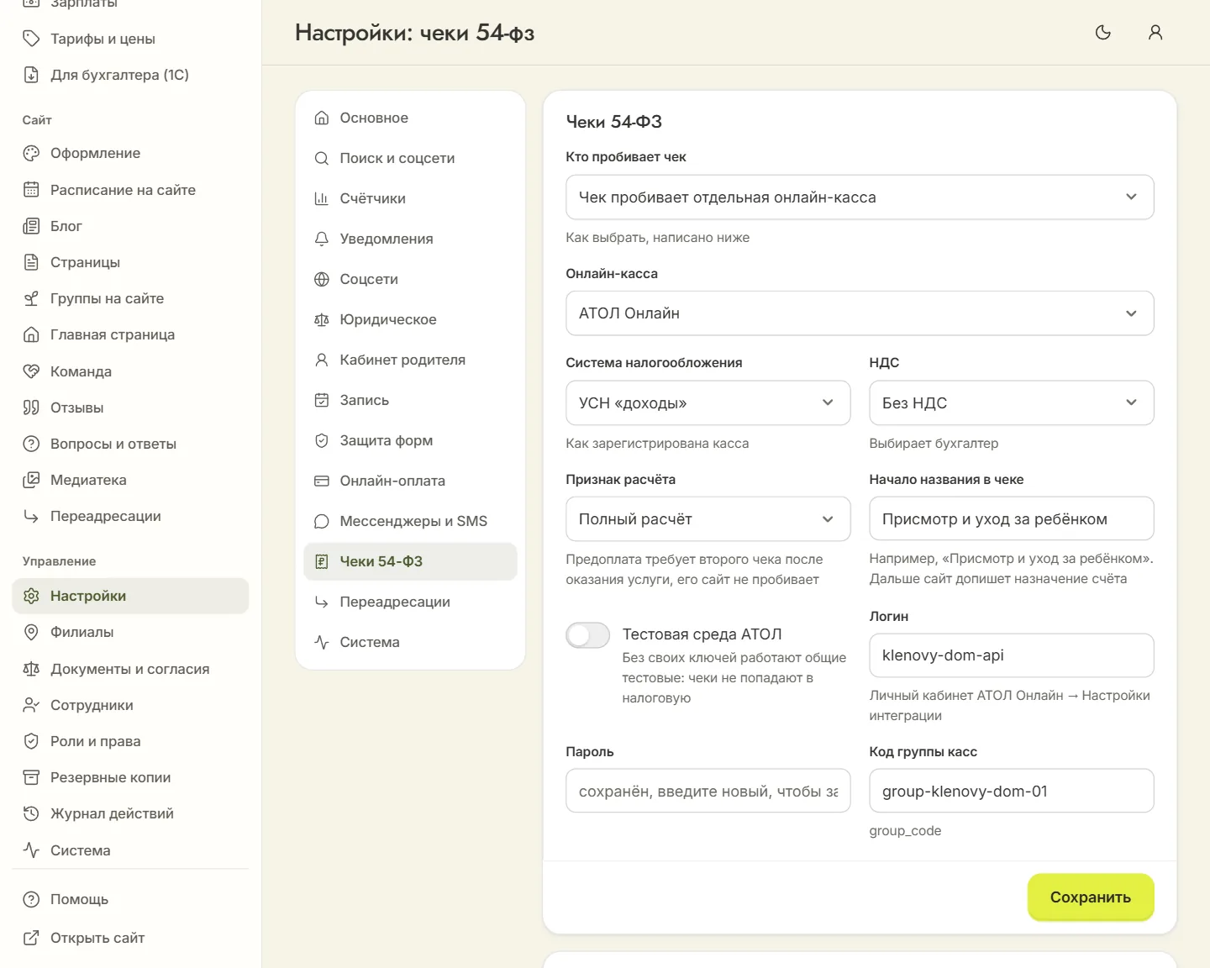Expand the Кто пробивает чек dropdown
1210x968 pixels.
[x=860, y=197]
